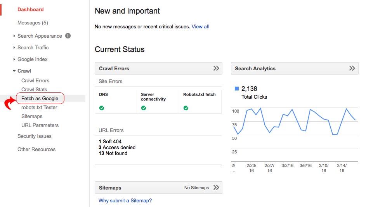Open the robots.txt Tester tool
This screenshot has height=207, width=366.
pos(39,107)
